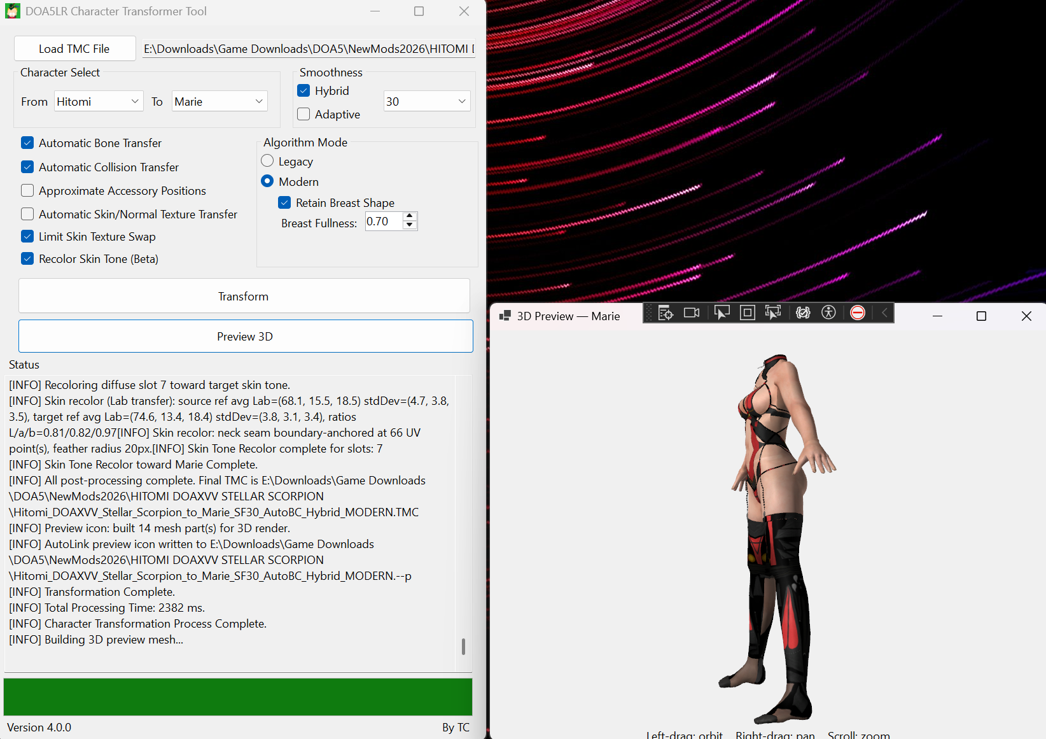The width and height of the screenshot is (1046, 739).
Task: Toggle the Hybrid smoothness checkbox
Action: pyautogui.click(x=303, y=90)
